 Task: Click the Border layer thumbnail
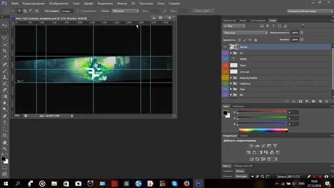[x=234, y=47]
